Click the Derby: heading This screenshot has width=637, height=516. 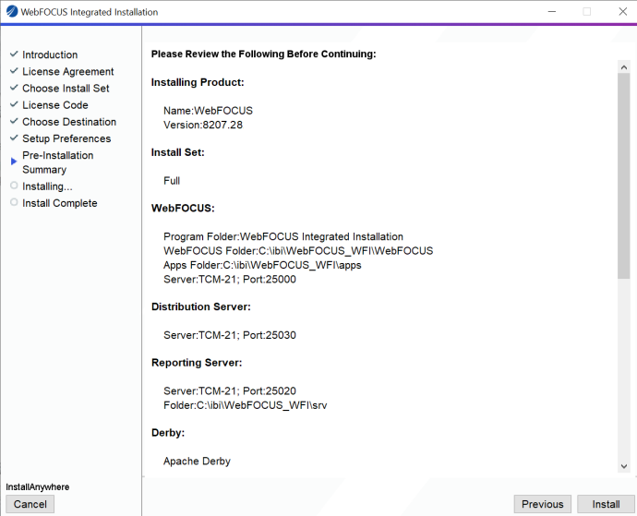[x=168, y=433]
